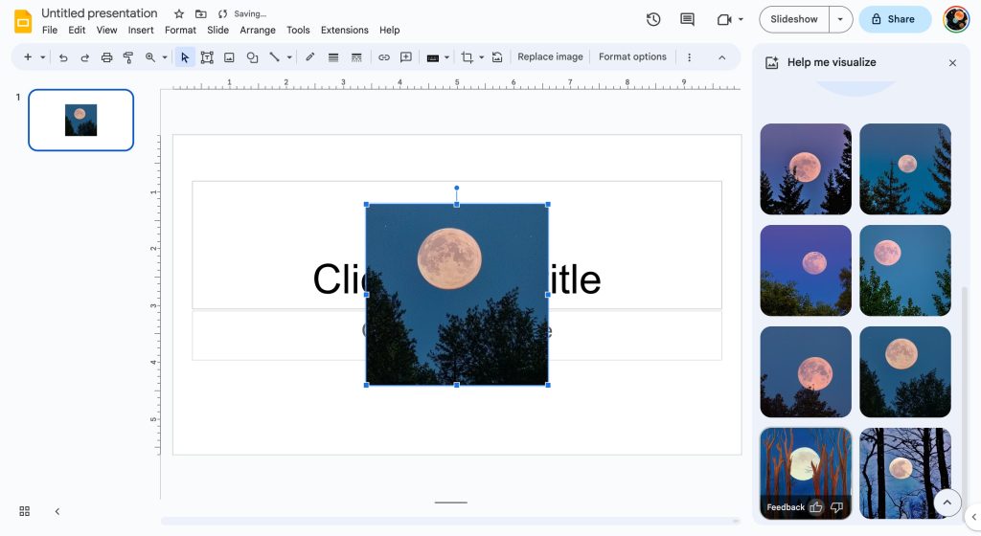Open the Slideshow dropdown arrow
The height and width of the screenshot is (536, 981).
(840, 19)
